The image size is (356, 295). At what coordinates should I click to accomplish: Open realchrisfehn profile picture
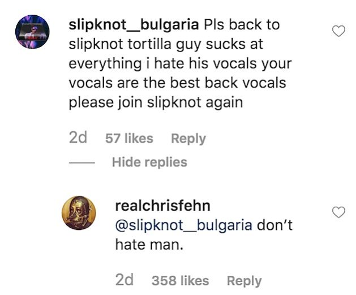click(x=79, y=213)
